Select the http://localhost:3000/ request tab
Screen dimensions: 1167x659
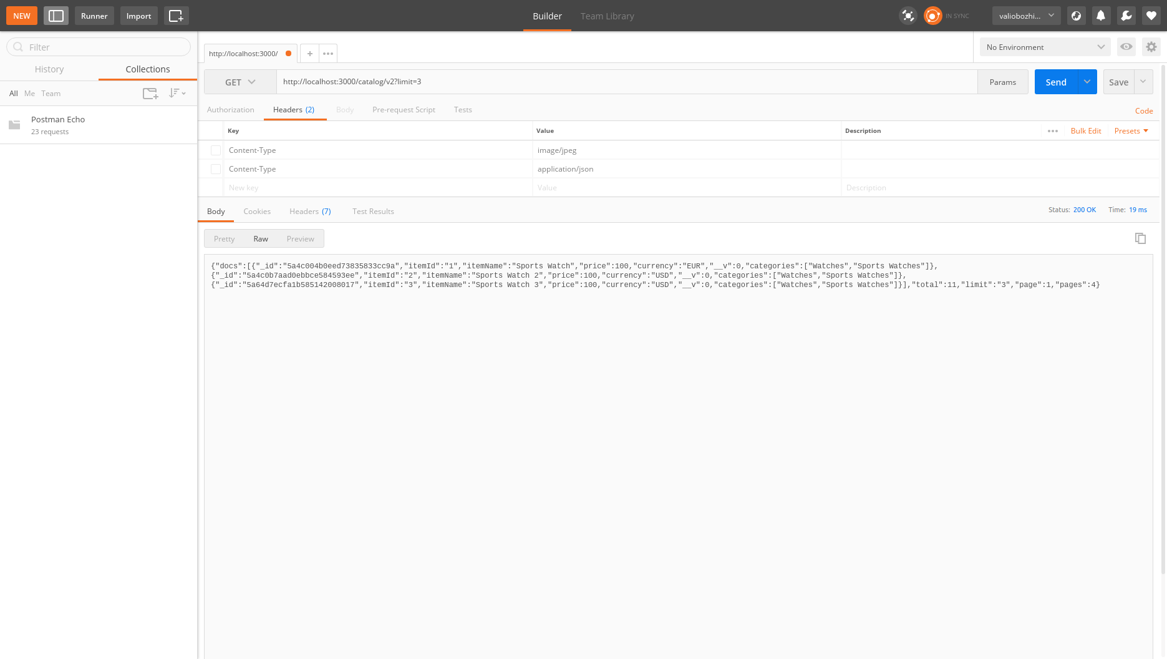251,54
